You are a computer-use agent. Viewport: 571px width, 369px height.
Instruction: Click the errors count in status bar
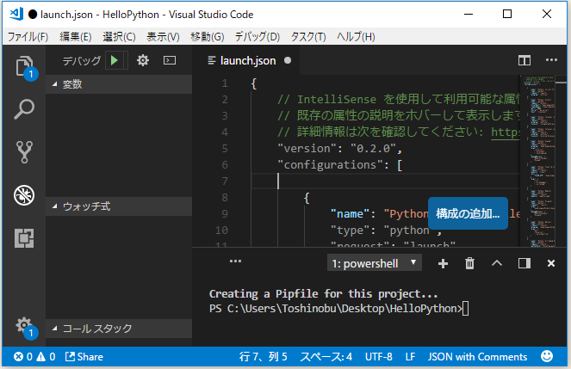pyautogui.click(x=23, y=357)
